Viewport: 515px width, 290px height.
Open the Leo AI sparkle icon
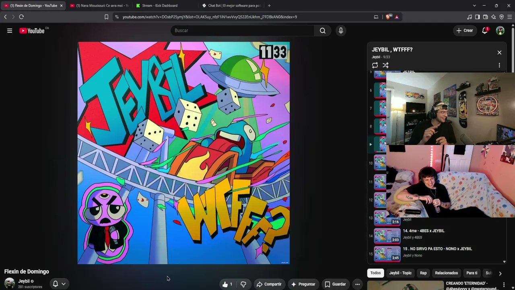pyautogui.click(x=493, y=17)
